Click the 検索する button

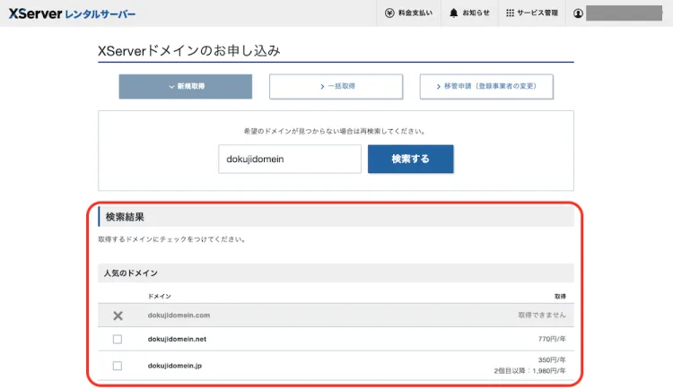pos(410,160)
